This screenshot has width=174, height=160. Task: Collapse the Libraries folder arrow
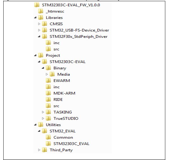pos(35,17)
